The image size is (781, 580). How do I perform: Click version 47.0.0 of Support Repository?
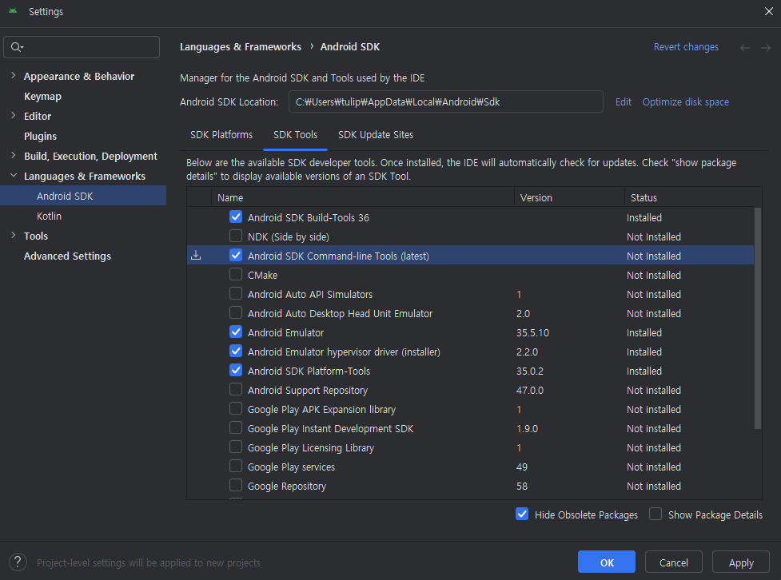tap(530, 391)
